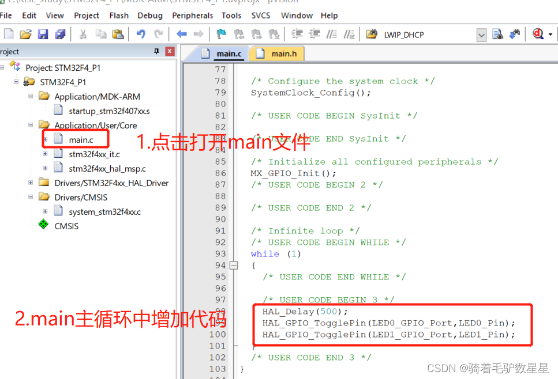Navigate forwards with the right arrow icon

coord(199,34)
